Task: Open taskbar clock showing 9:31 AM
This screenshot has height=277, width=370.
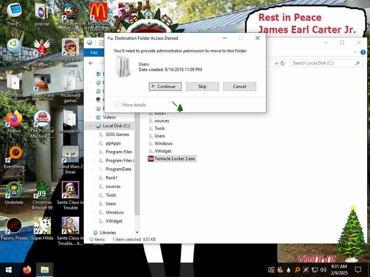Action: click(339, 270)
